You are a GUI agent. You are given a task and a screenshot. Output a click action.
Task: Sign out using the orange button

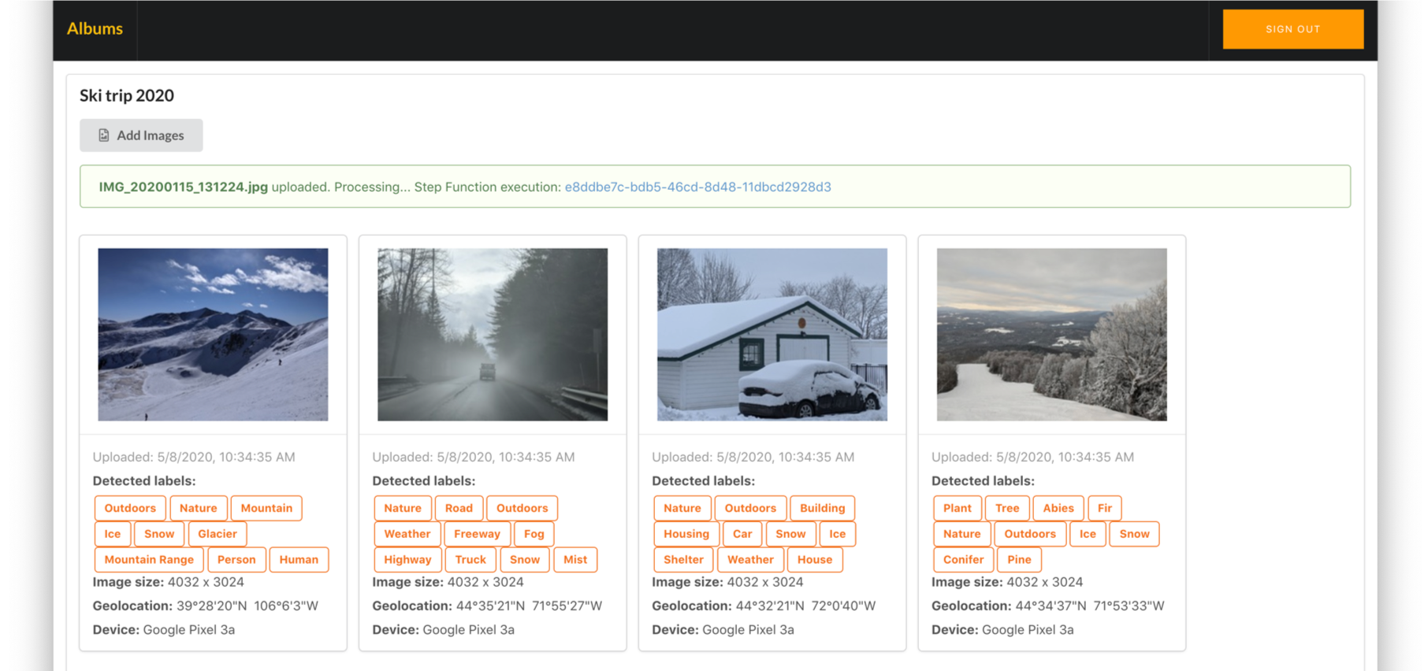(x=1292, y=29)
